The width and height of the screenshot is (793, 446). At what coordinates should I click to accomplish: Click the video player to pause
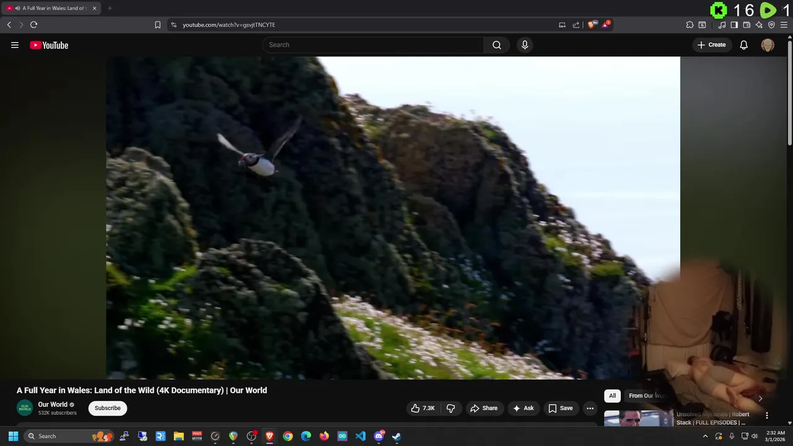[x=393, y=217]
